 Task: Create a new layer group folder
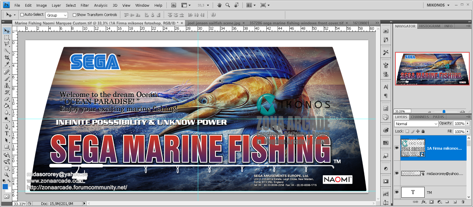[x=447, y=202]
